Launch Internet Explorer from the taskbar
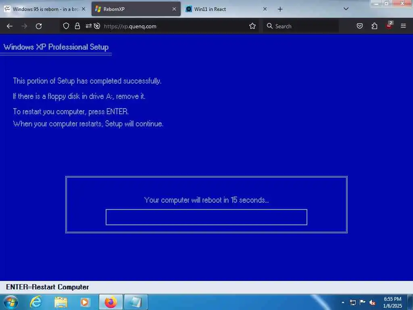 tap(36, 302)
